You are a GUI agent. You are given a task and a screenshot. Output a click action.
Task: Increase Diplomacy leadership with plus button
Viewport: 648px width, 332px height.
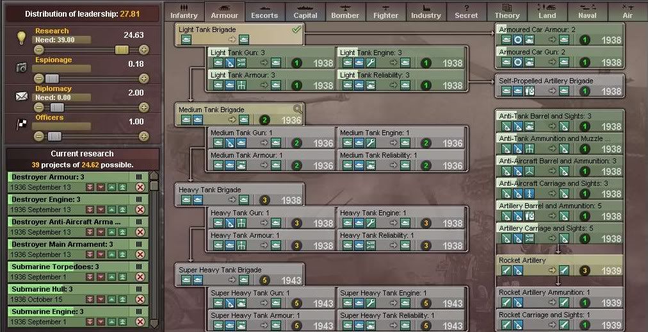click(x=143, y=108)
